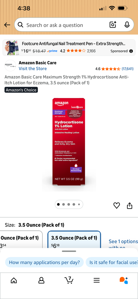Open the Home tab icon
138x299 pixels.
click(x=14, y=280)
